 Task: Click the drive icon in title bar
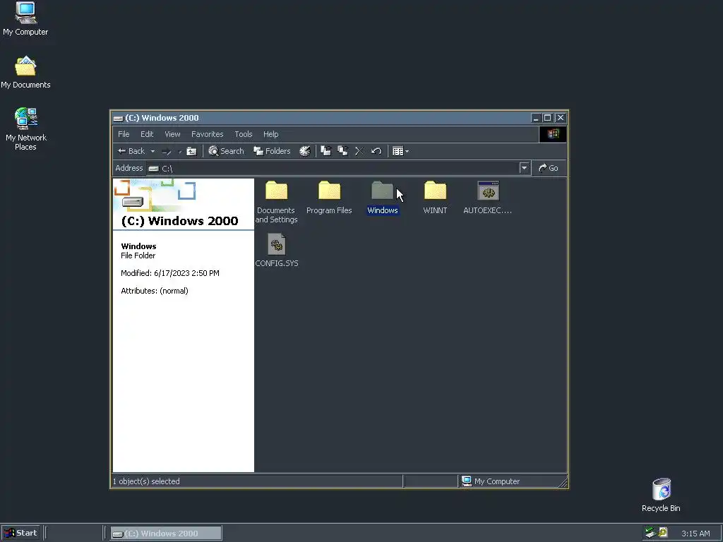(x=118, y=118)
